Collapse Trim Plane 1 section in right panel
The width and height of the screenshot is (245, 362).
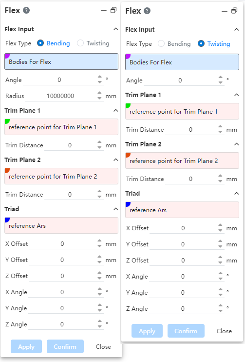tap(236, 95)
